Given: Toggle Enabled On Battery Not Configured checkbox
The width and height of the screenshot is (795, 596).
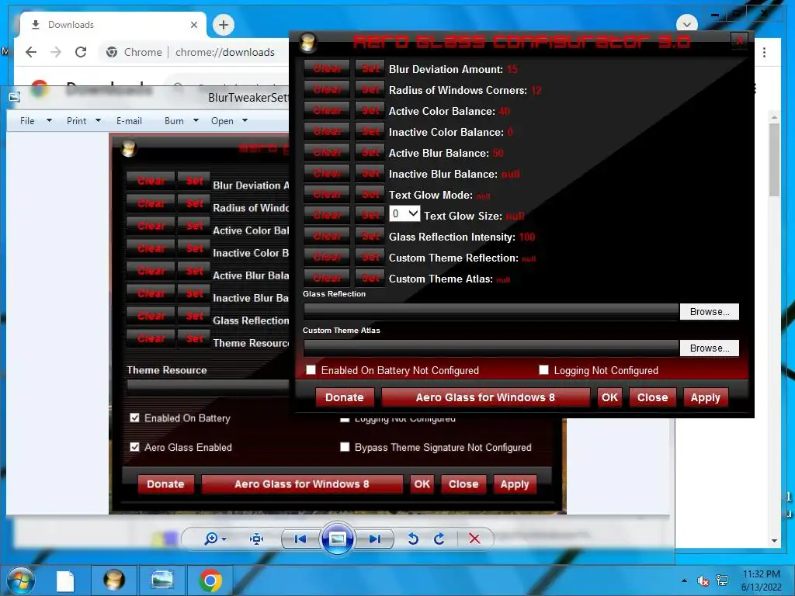Looking at the screenshot, I should point(311,370).
